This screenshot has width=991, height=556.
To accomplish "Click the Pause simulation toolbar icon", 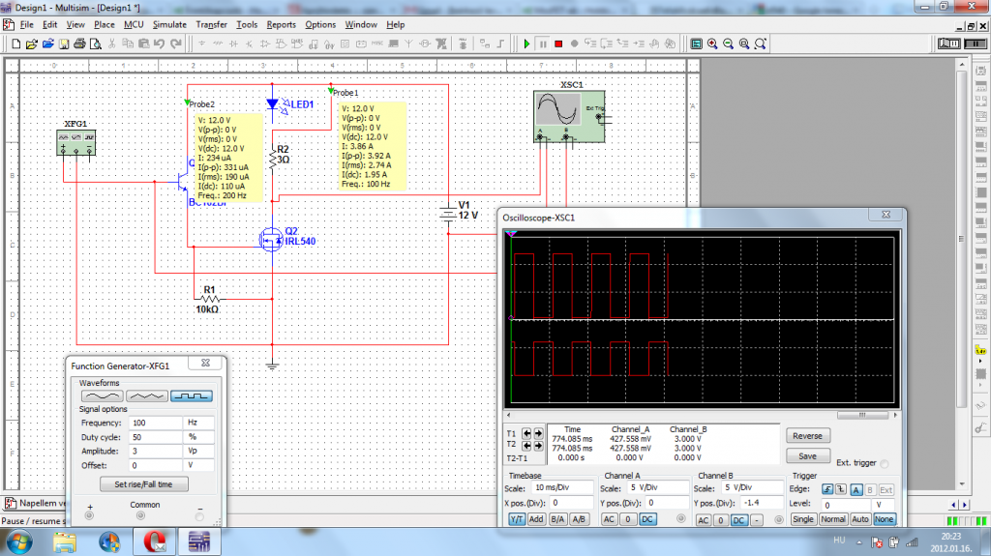I will [x=543, y=44].
